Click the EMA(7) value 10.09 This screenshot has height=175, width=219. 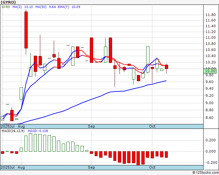[x=76, y=7]
